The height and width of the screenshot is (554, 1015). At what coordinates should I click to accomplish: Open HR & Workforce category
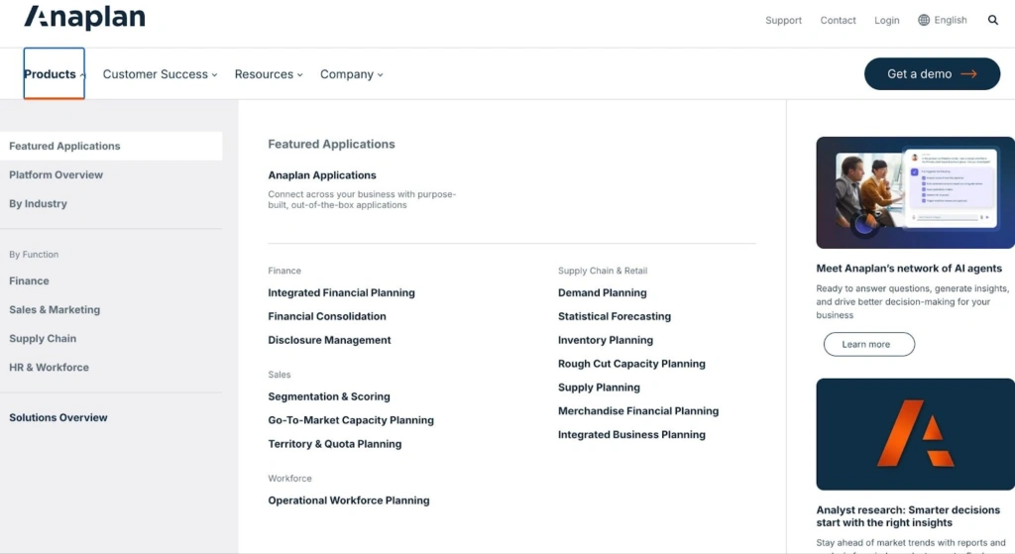(50, 367)
